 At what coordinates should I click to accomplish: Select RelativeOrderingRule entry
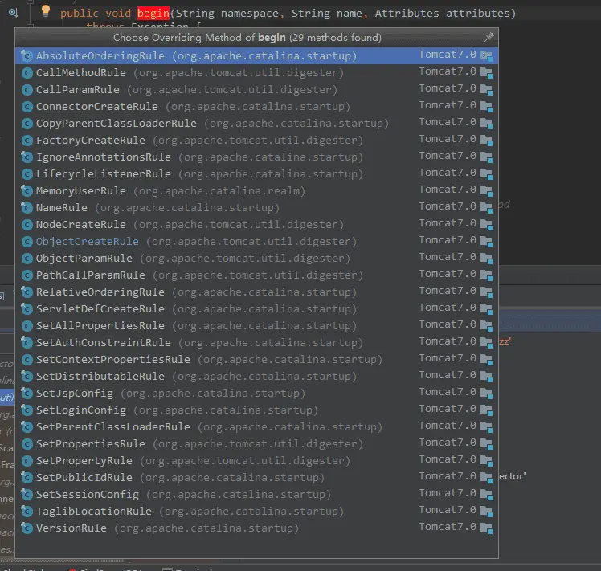click(256, 292)
